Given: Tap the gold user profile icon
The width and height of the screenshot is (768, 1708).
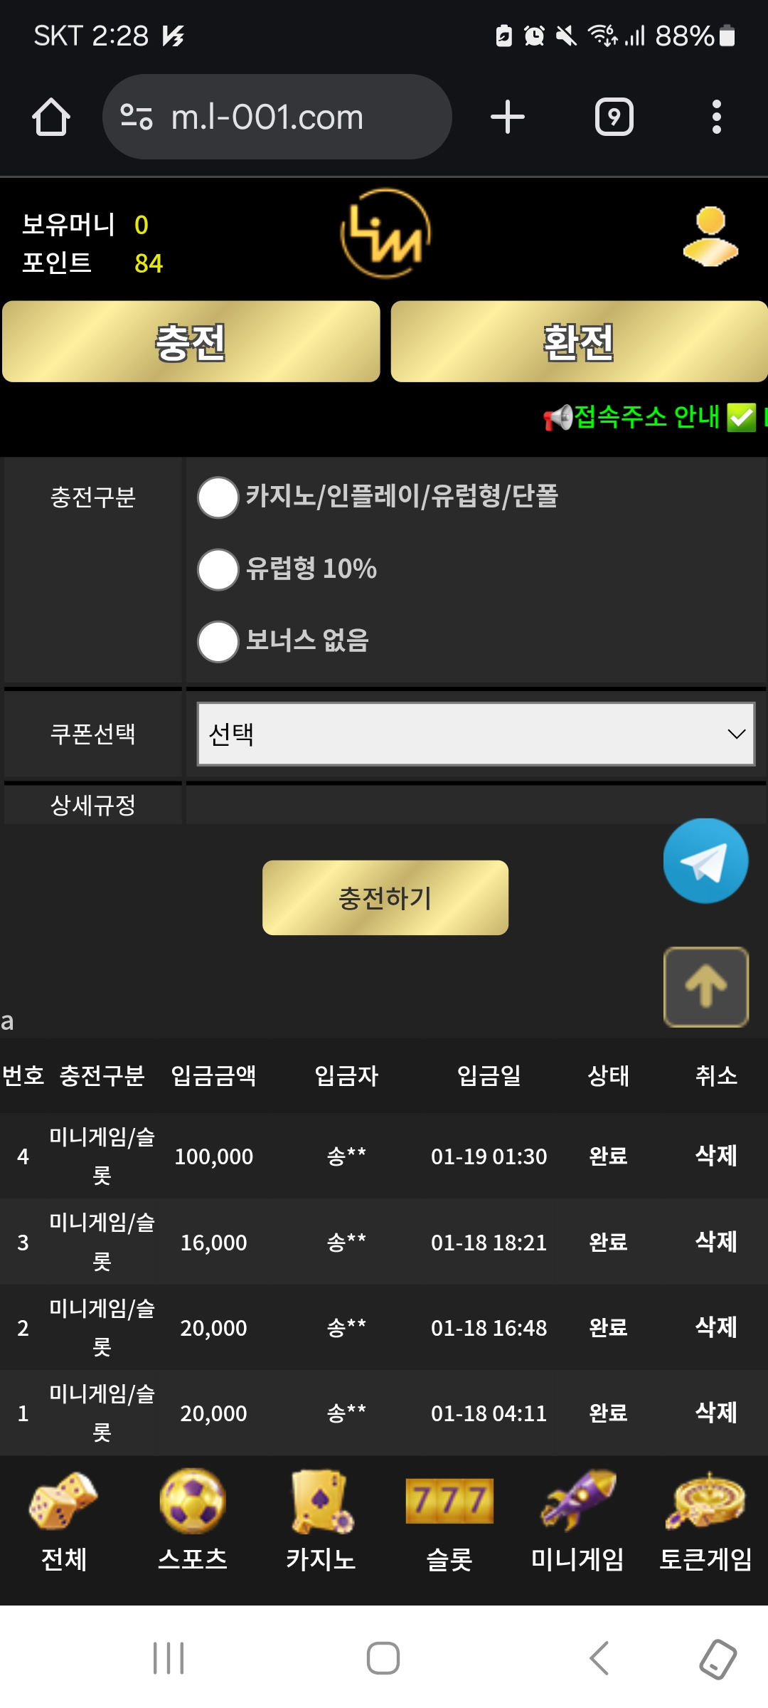Looking at the screenshot, I should pyautogui.click(x=710, y=237).
